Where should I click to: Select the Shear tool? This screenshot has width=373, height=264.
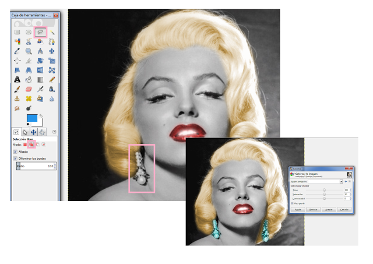pyautogui.click(x=17, y=70)
